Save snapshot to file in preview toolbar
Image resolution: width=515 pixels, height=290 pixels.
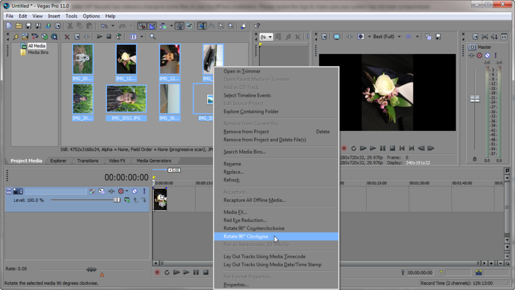point(438,36)
